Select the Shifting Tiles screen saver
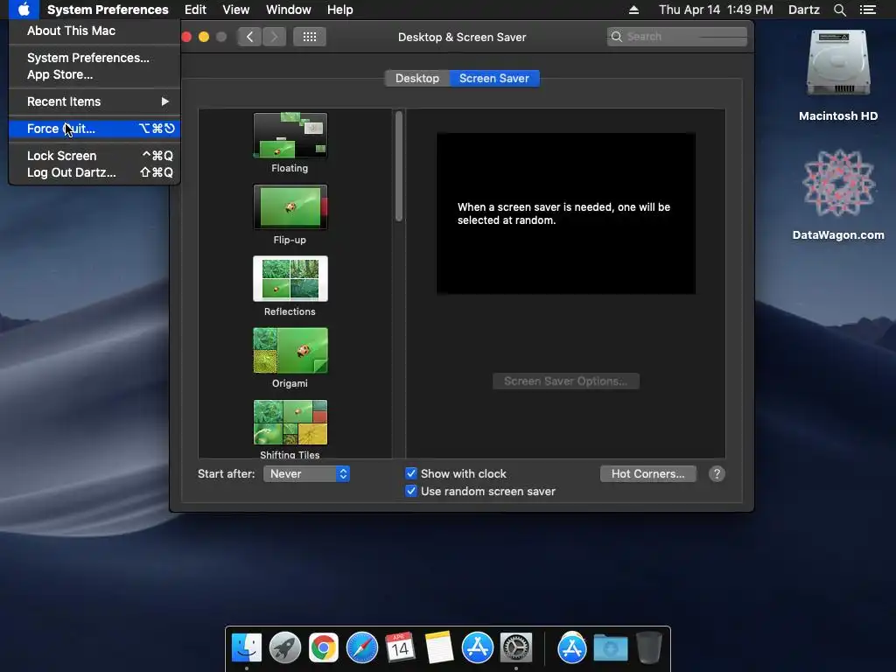The width and height of the screenshot is (896, 672). coord(290,423)
